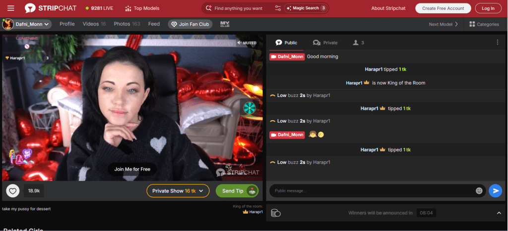Open the chat three-dots options menu

click(x=498, y=43)
